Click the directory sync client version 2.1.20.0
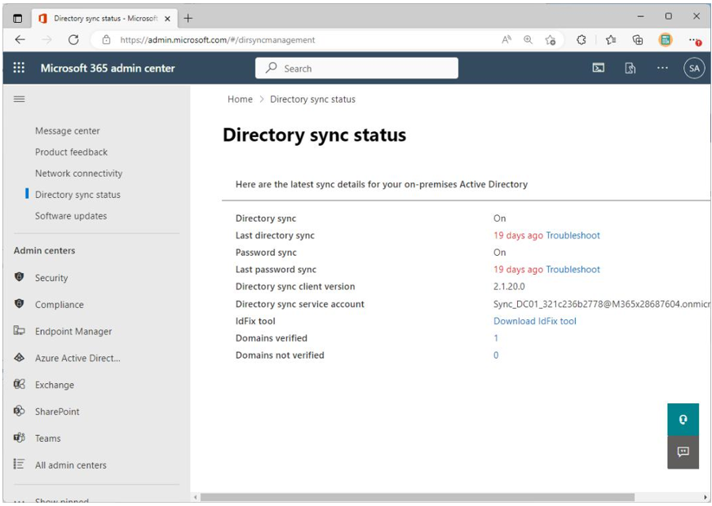 pos(509,286)
